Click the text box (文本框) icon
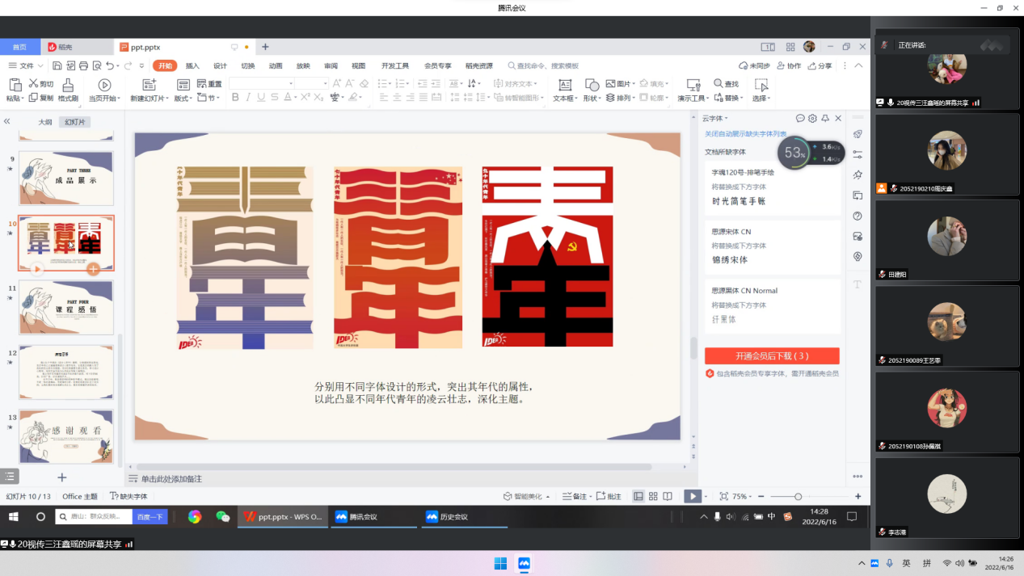Screen dimensions: 1024x576 point(565,85)
